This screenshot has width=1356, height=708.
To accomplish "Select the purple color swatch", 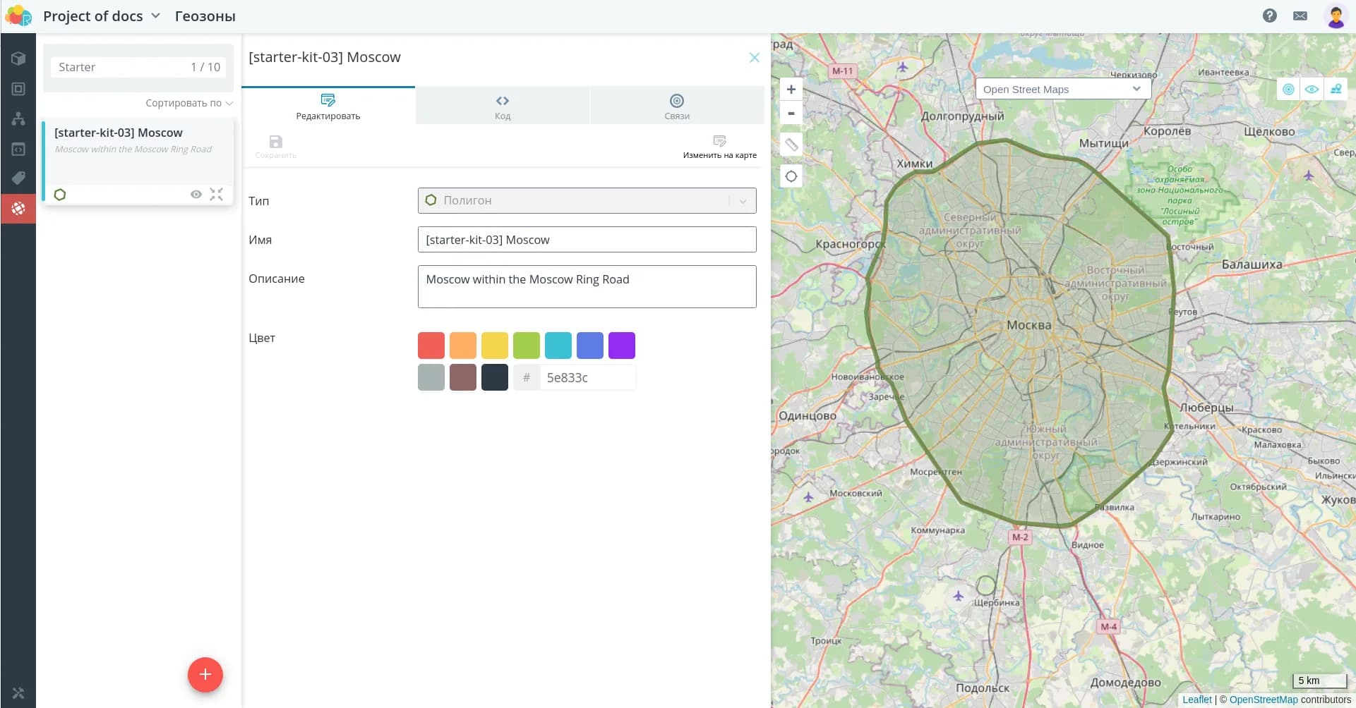I will pyautogui.click(x=621, y=346).
